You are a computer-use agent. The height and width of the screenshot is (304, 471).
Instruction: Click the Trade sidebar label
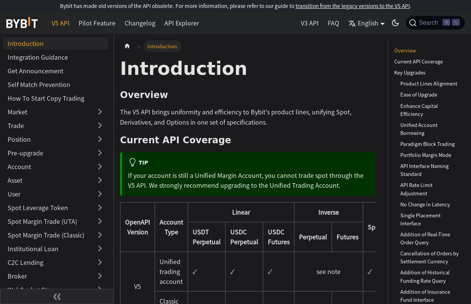[x=16, y=125]
